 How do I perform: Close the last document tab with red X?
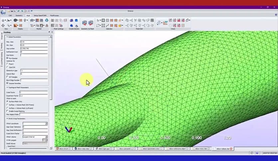(x=231, y=149)
